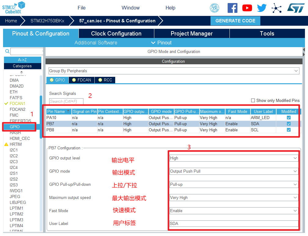The image size is (308, 236).
Task: Open the Twitter bird icon
Action: tap(262, 8)
